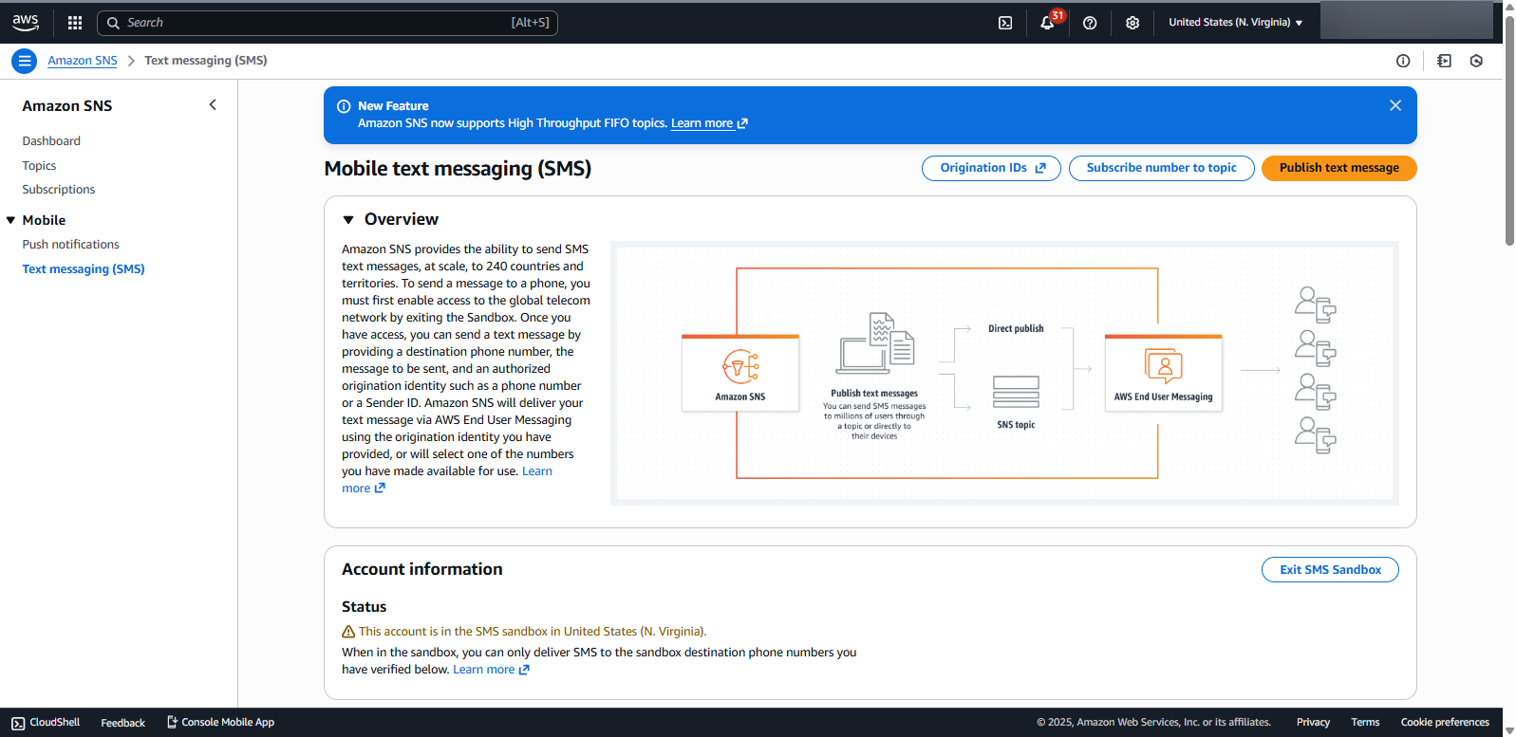Viewport: 1516px width, 737px height.
Task: Open the info panel icon
Action: (x=1403, y=61)
